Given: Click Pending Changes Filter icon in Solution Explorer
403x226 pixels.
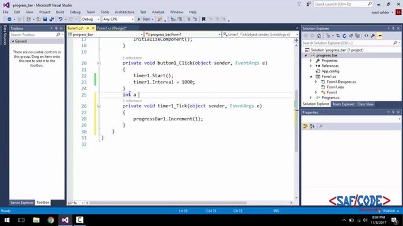Looking at the screenshot, I should 329,36.
